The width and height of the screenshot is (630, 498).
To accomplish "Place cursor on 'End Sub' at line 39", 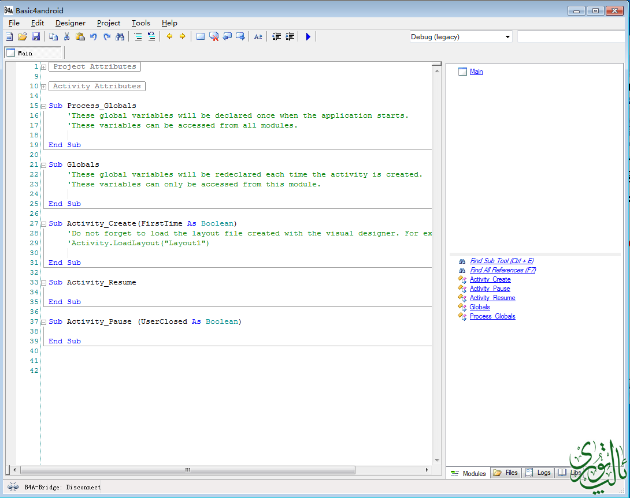I will (x=65, y=341).
